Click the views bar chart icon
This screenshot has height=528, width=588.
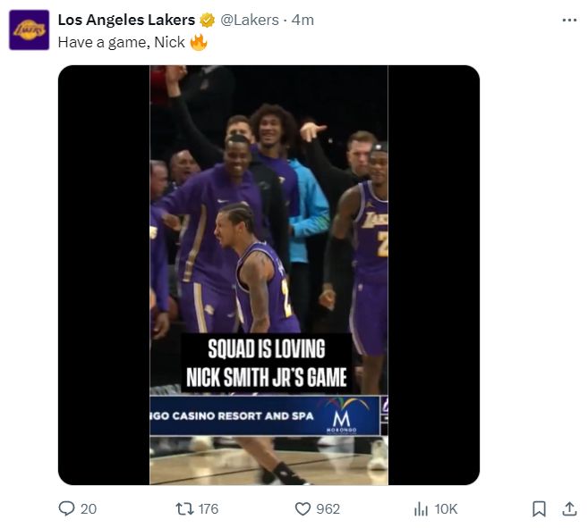coord(421,508)
